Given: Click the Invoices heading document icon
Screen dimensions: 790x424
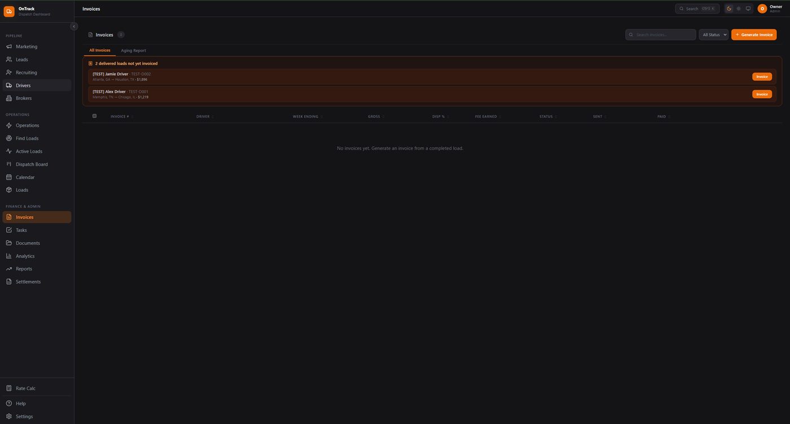Looking at the screenshot, I should click(90, 34).
